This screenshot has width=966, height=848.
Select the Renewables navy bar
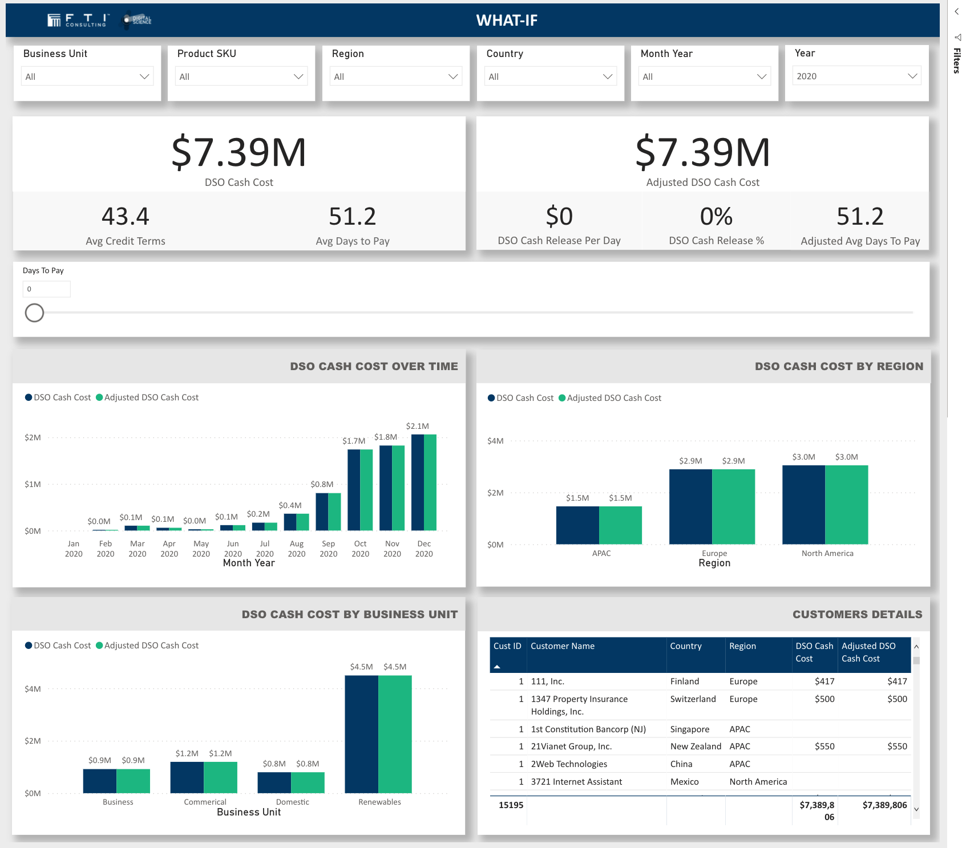point(362,735)
